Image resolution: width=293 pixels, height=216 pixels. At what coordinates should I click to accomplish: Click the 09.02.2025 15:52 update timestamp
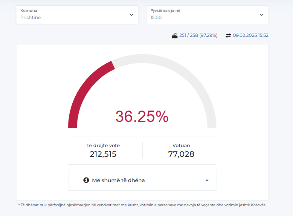click(x=251, y=36)
